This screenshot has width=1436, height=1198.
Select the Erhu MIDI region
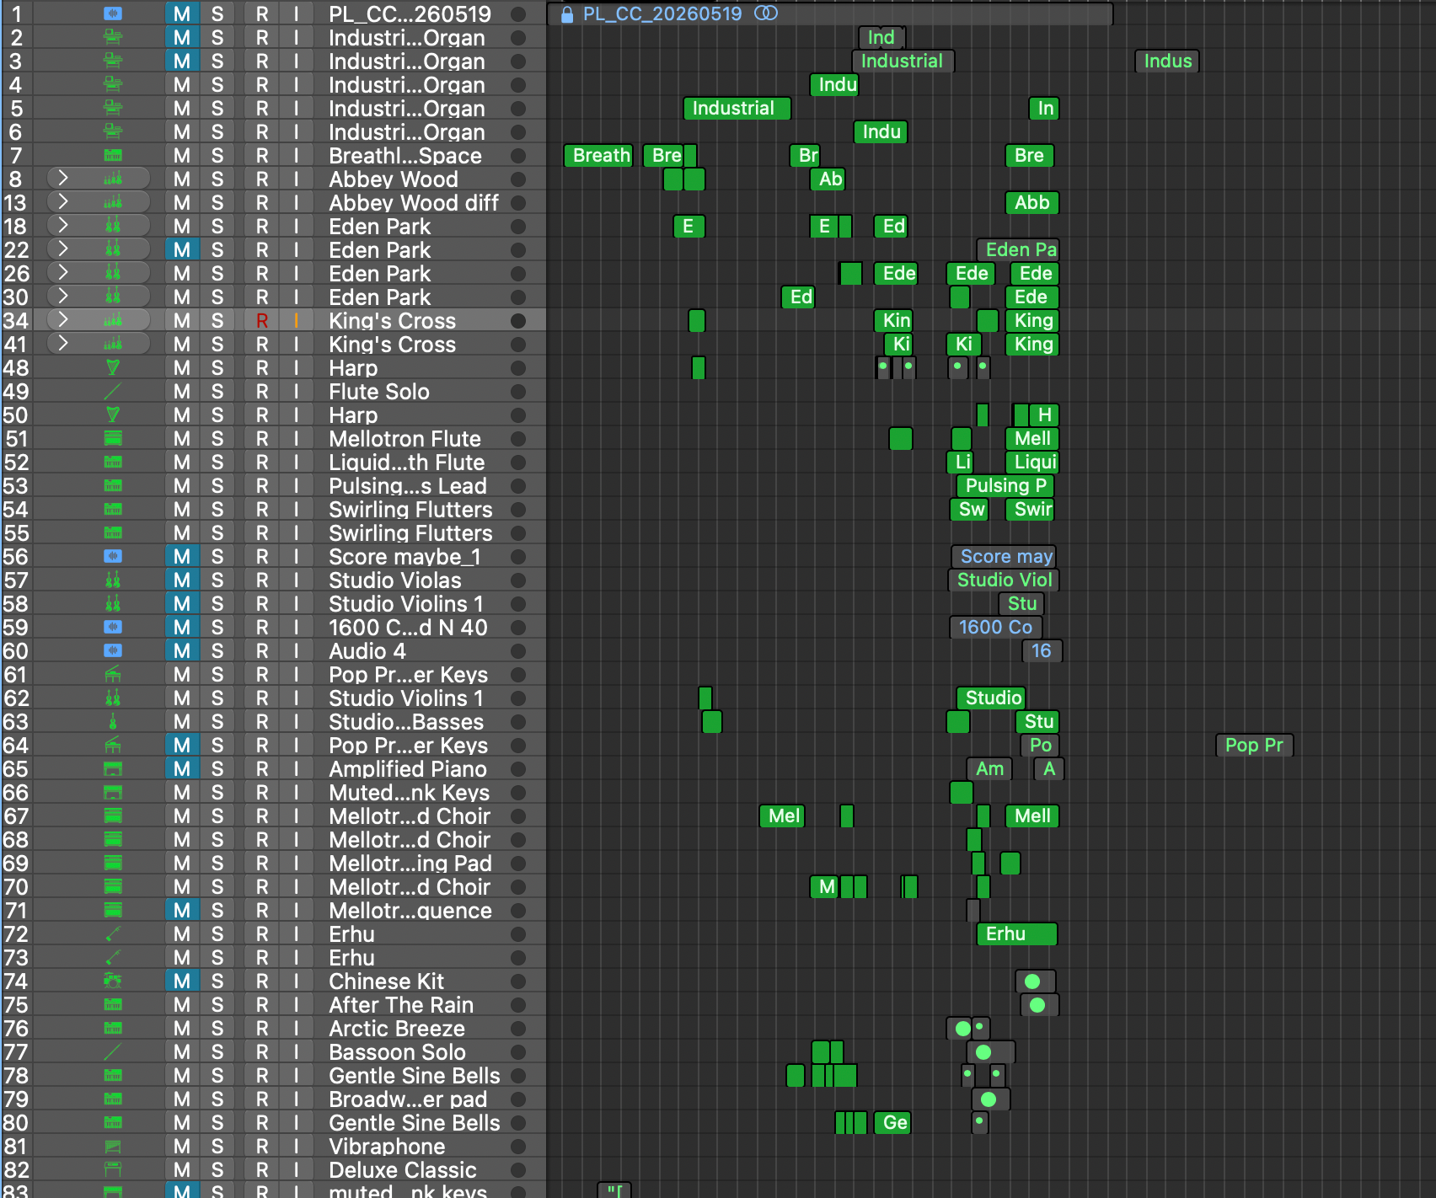coord(1016,934)
